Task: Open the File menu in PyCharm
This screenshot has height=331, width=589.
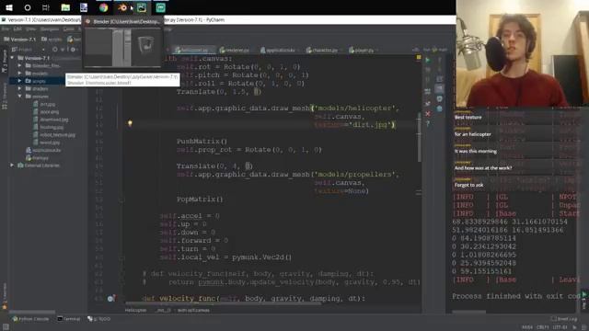Action: [6, 29]
